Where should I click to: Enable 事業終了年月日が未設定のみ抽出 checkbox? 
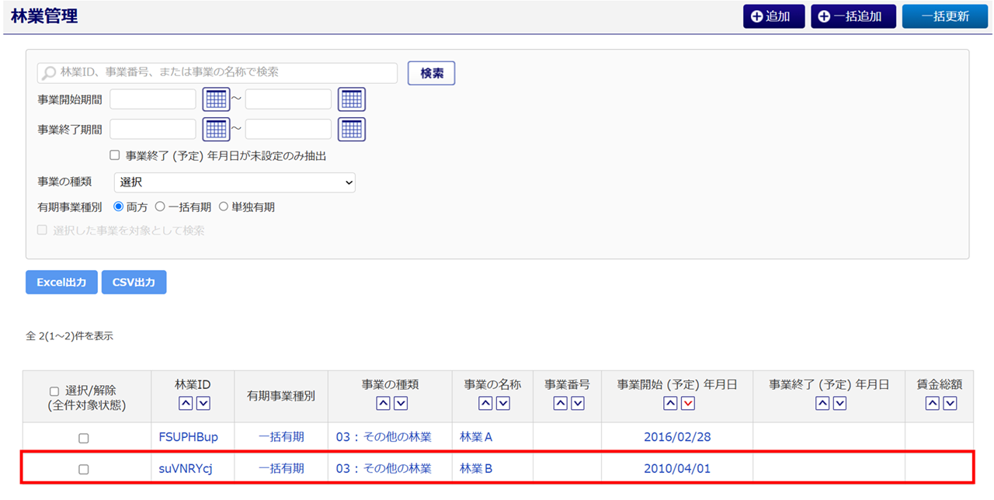pos(115,155)
